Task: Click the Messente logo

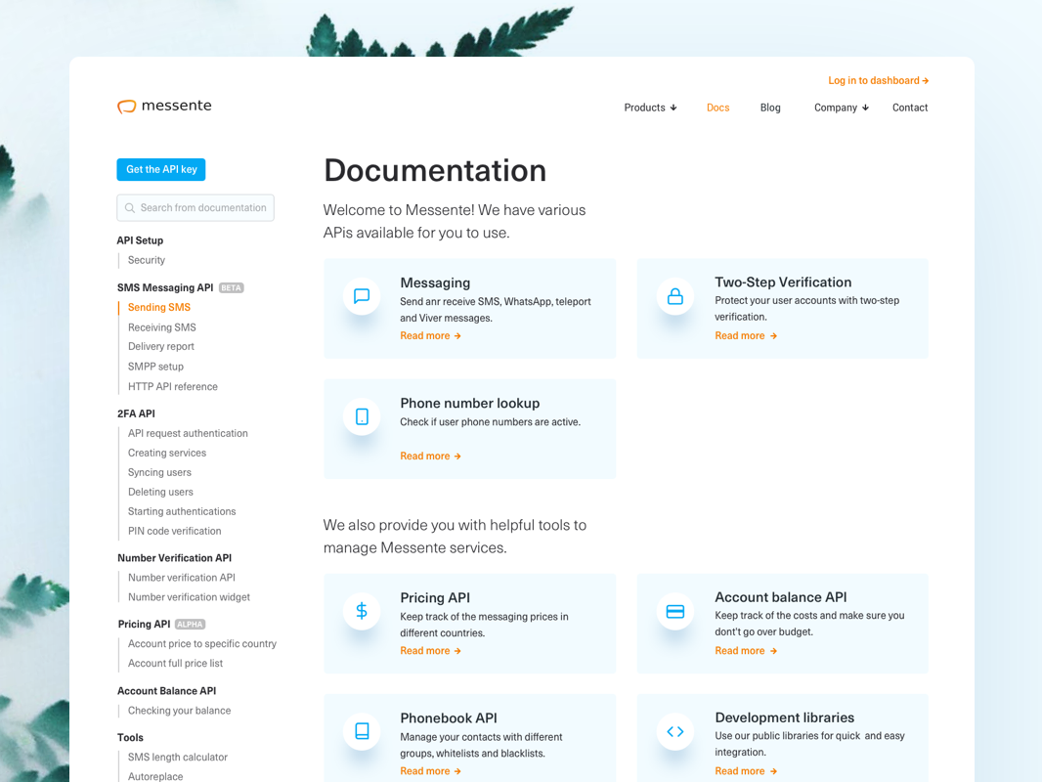Action: coord(164,106)
